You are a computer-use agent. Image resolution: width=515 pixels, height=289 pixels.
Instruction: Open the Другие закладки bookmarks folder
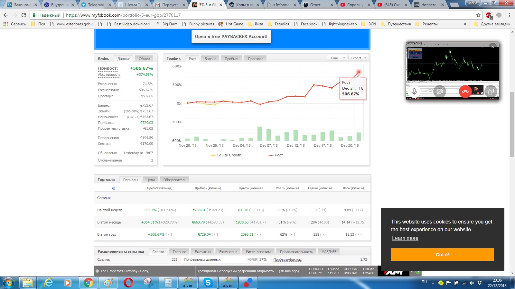(x=492, y=24)
